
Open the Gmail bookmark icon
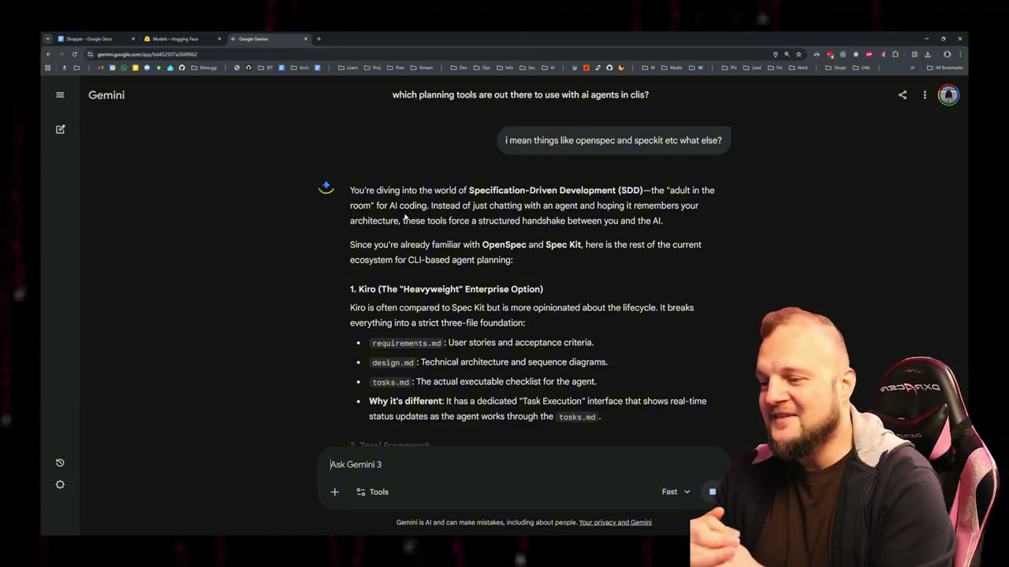click(x=101, y=68)
